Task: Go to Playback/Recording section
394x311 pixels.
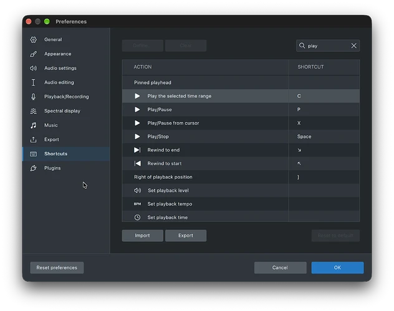Action: (x=66, y=97)
